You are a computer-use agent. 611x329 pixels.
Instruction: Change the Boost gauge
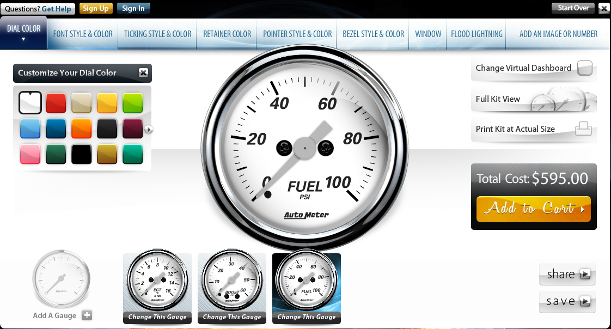click(232, 318)
